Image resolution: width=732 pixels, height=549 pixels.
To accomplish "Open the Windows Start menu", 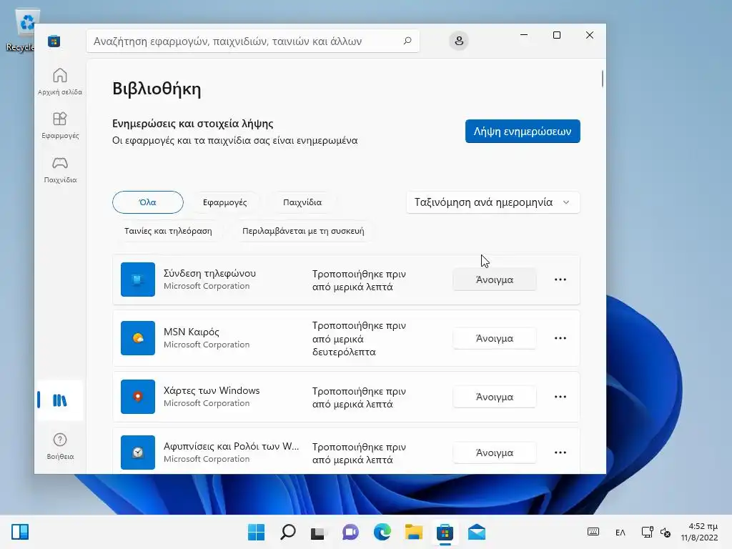I will pyautogui.click(x=256, y=532).
